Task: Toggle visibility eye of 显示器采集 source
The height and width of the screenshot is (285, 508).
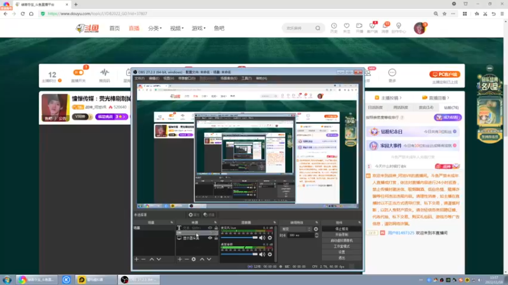Action: 210,238
